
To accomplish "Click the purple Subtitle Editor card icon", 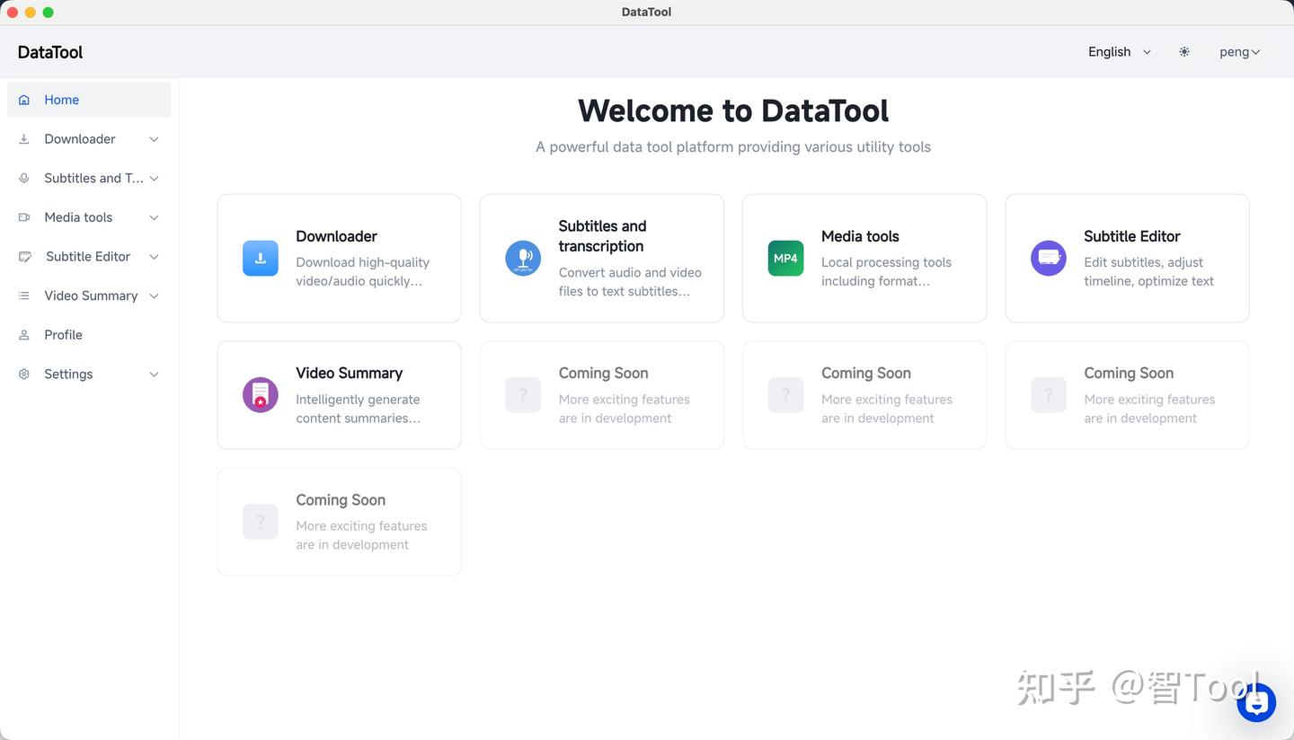I will pos(1048,258).
